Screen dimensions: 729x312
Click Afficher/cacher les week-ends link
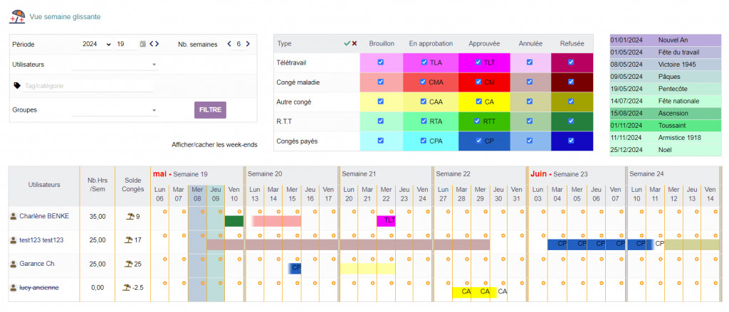click(214, 145)
